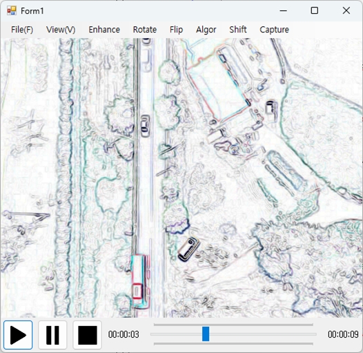Screen dimensions: 363x353
Task: Click the elapsed time label 00:00:03
Action: 124,334
